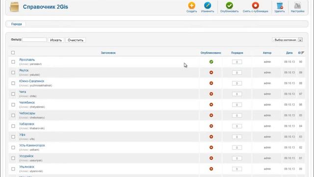The image size is (314, 177).
Task: Open the Якутск city link
Action: click(x=24, y=70)
